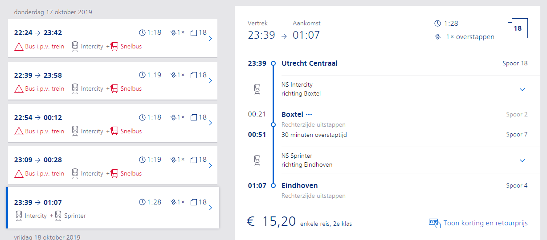The width and height of the screenshot is (547, 240).
Task: Click the Utrecht Centraal station name
Action: (310, 64)
